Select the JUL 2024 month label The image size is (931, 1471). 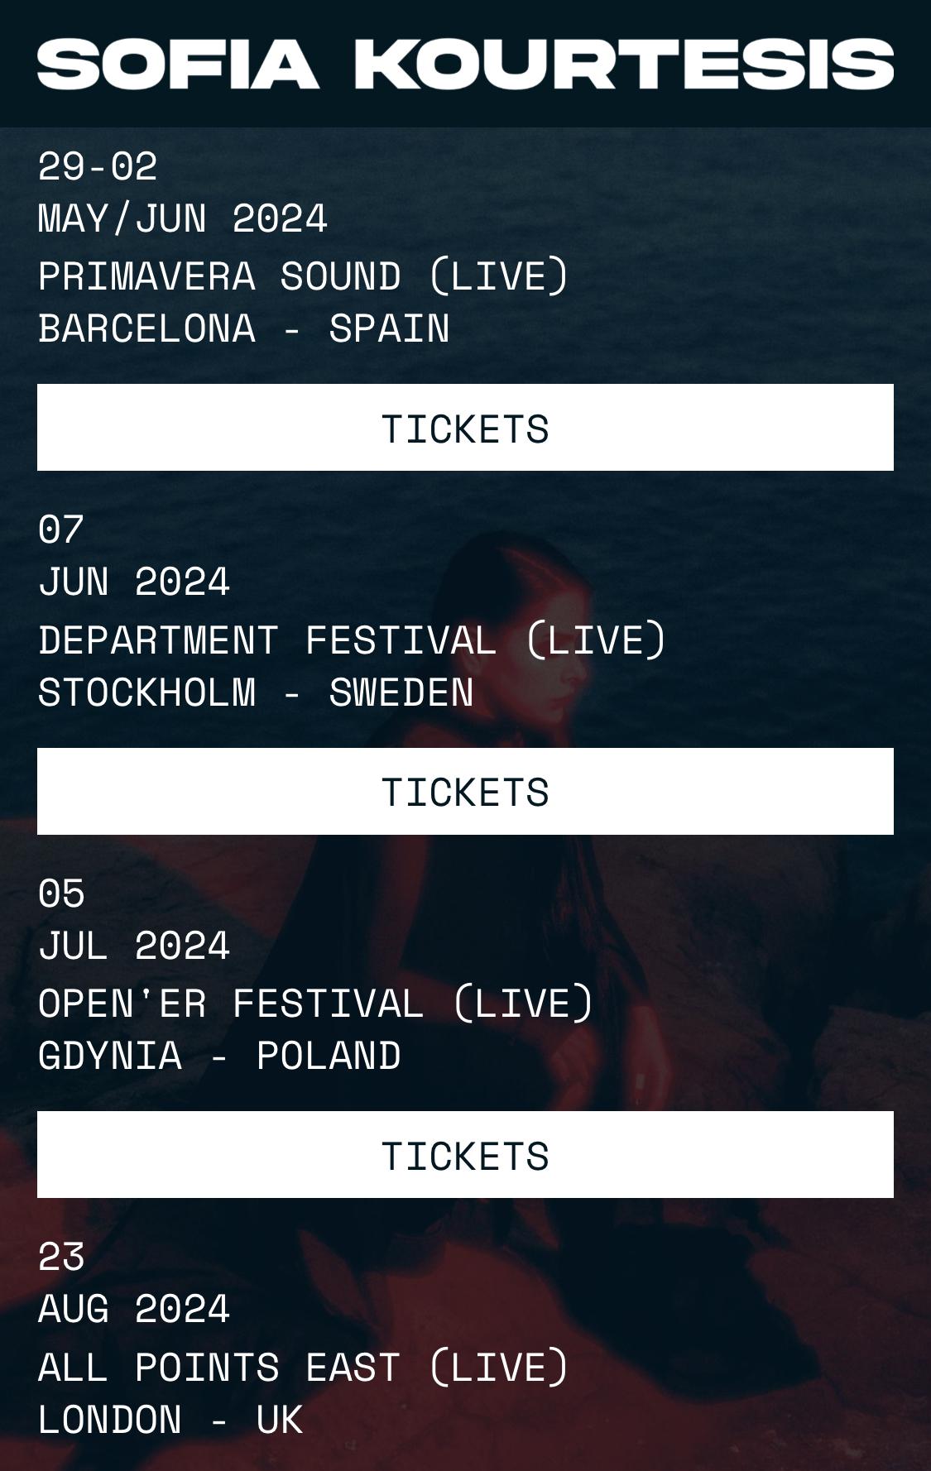134,946
